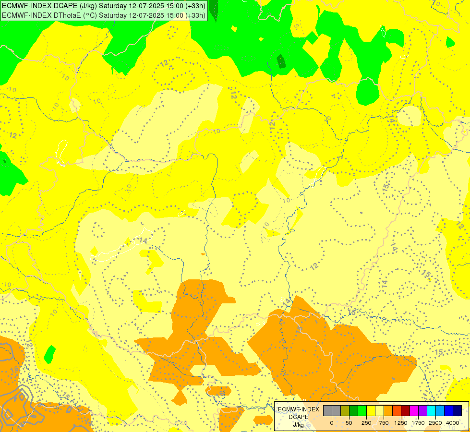Click the bright yellow legend swatch
This screenshot has height=432, width=470.
coord(371,410)
